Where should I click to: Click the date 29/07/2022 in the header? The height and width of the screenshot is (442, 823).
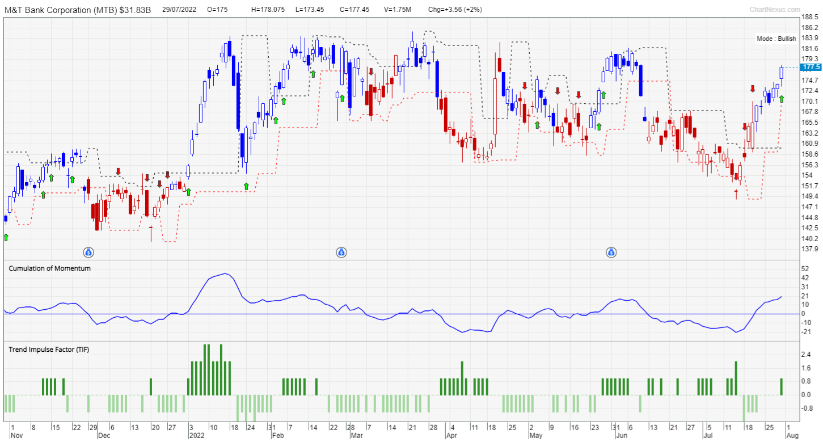pos(179,10)
